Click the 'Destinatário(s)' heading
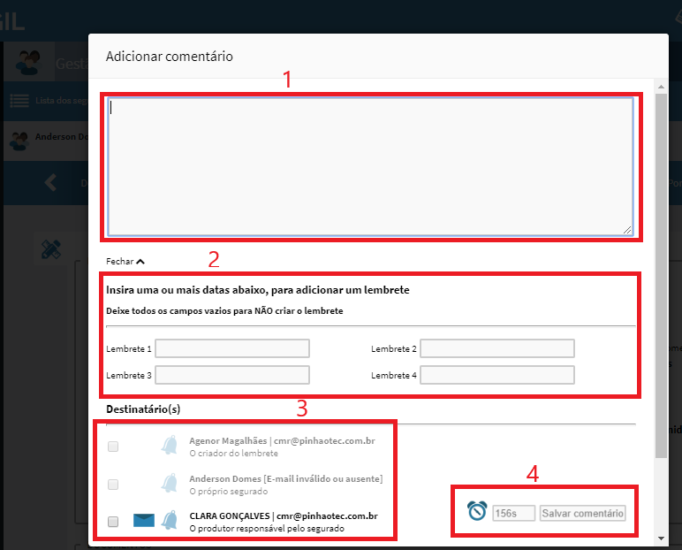This screenshot has width=682, height=550. [x=143, y=409]
